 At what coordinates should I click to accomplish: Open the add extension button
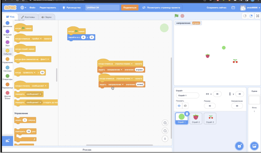[x=7, y=140]
